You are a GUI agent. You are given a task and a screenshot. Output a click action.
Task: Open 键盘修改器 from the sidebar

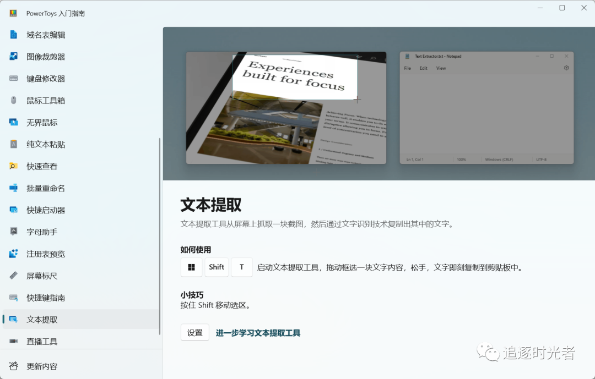[x=12, y=79]
